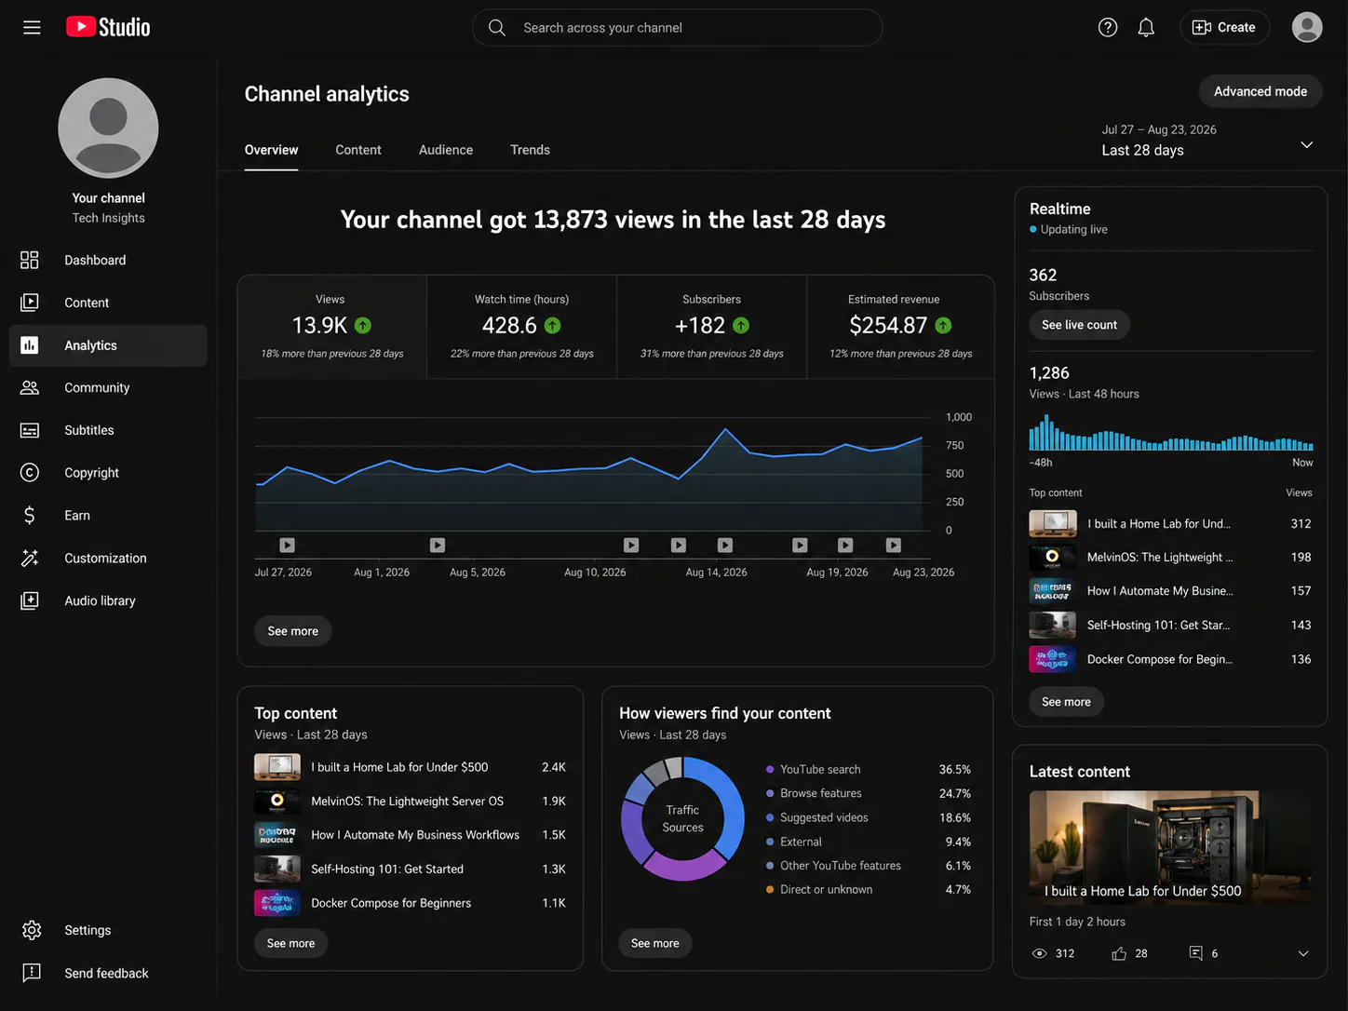Select the Watch time (hours) metric card
The width and height of the screenshot is (1348, 1011).
pos(521,327)
